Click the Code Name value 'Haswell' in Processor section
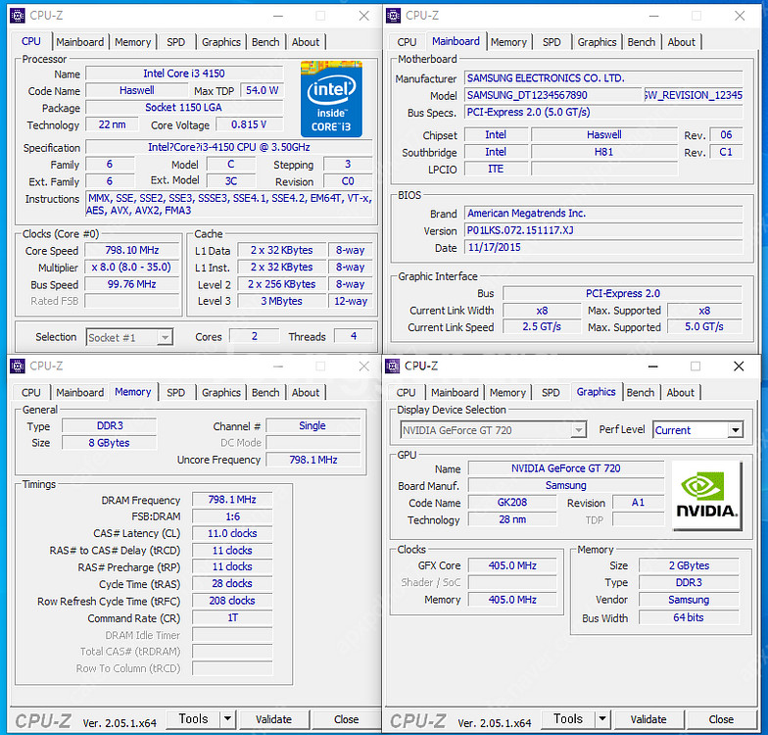Viewport: 768px width, 735px height. click(137, 90)
